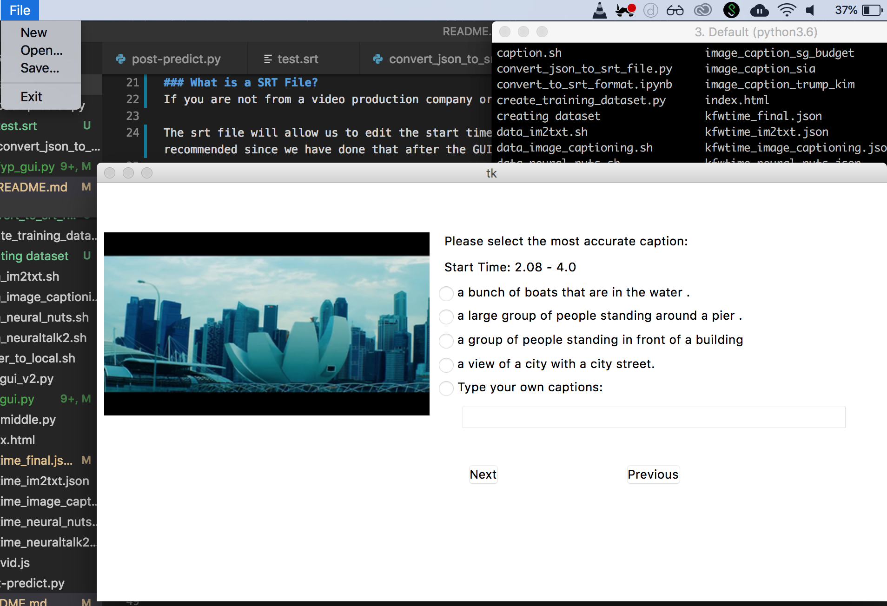The image size is (887, 606).
Task: Open the volume speaker menu
Action: pyautogui.click(x=811, y=10)
